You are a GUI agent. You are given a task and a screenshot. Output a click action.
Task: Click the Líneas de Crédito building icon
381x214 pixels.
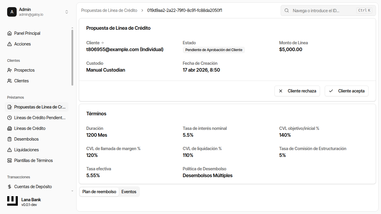(x=10, y=128)
